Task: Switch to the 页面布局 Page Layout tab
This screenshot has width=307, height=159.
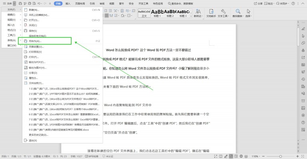Action: [x=80, y=4]
